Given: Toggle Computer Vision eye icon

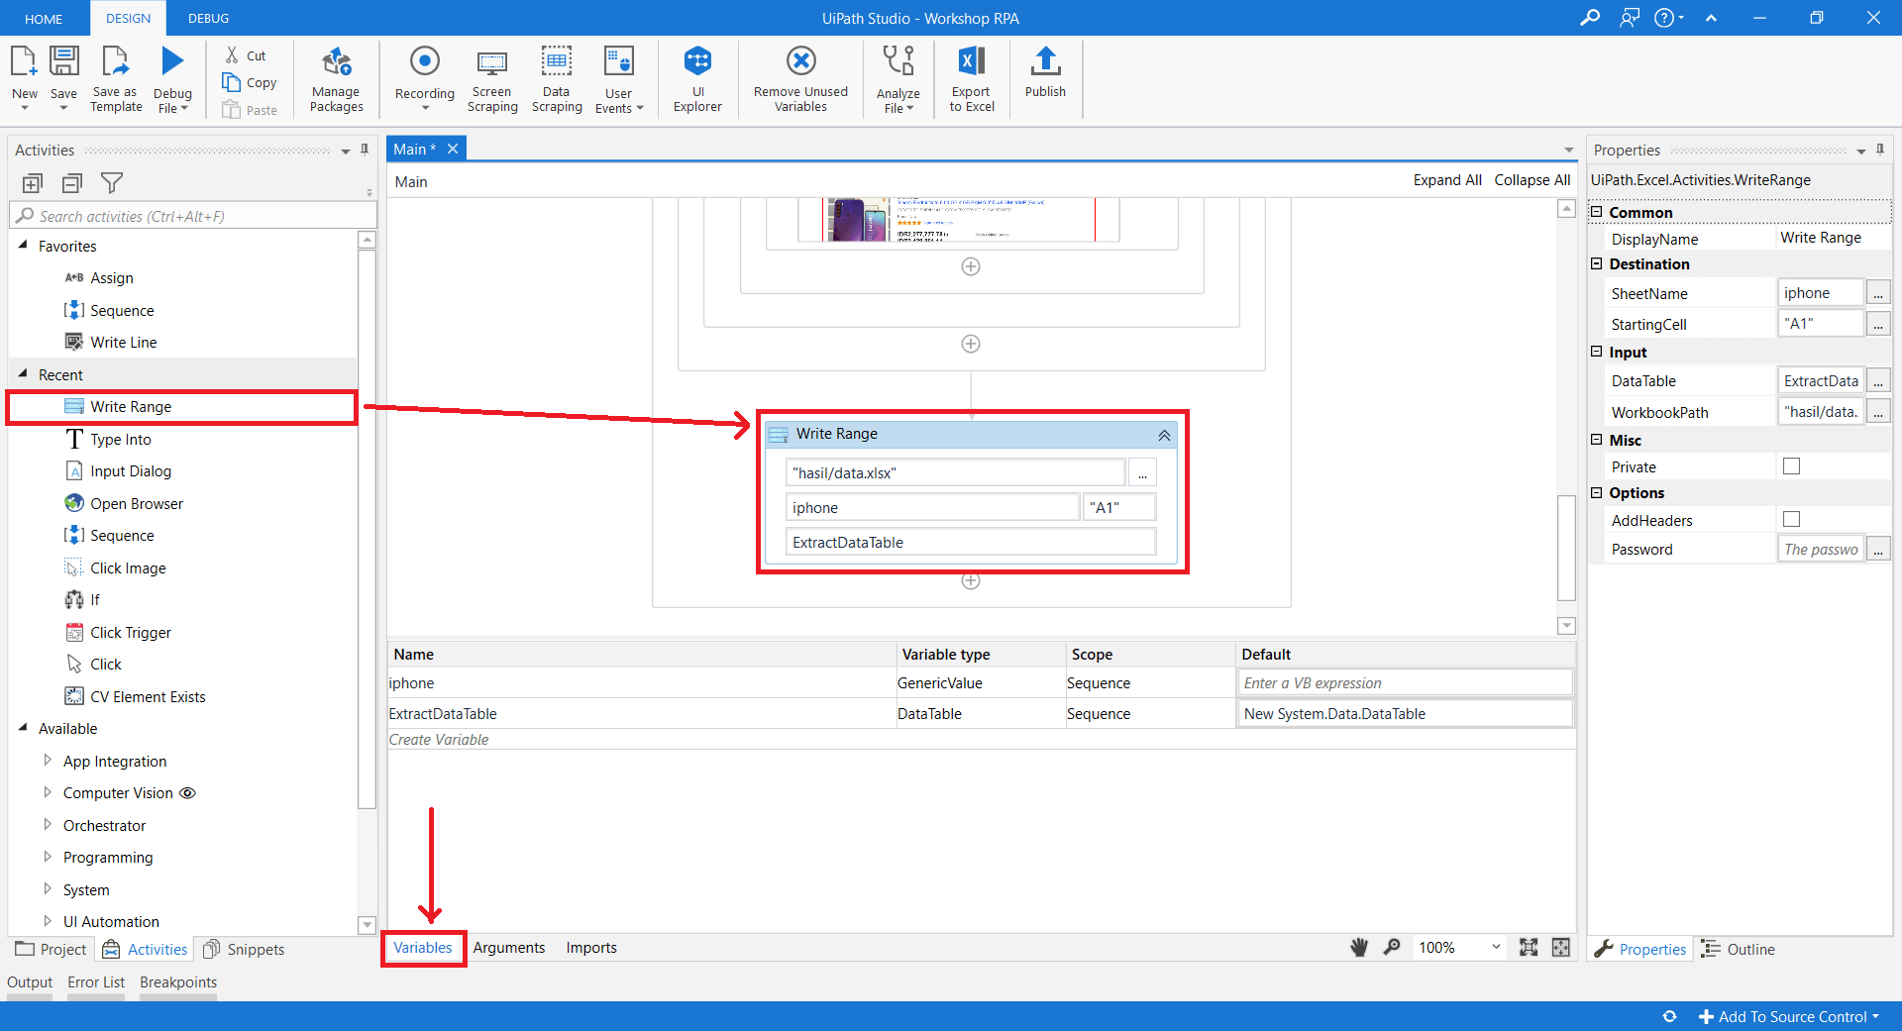Looking at the screenshot, I should click(x=187, y=793).
